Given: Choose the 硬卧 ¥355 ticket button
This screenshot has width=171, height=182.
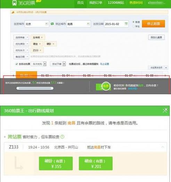Looking at the screenshot, I should click(x=56, y=164).
